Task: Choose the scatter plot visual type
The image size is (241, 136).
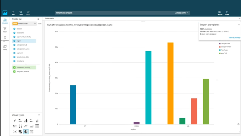Action: [x=15, y=131]
